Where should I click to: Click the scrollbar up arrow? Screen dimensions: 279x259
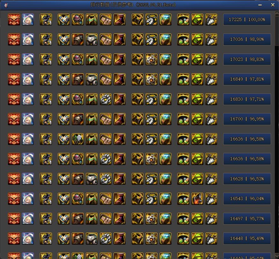(277, 13)
